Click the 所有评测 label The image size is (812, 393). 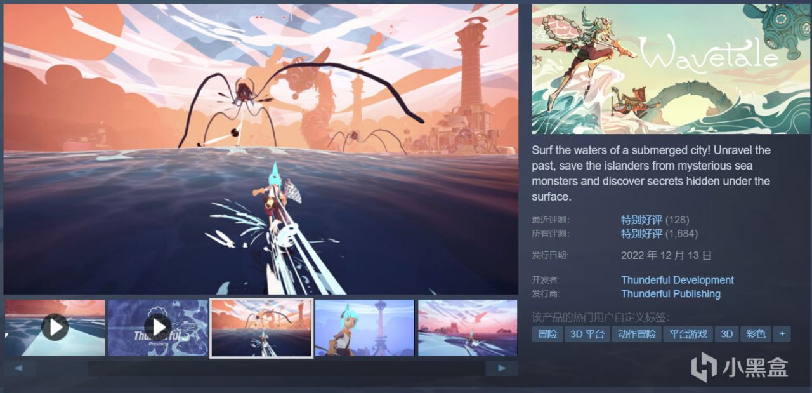[551, 234]
